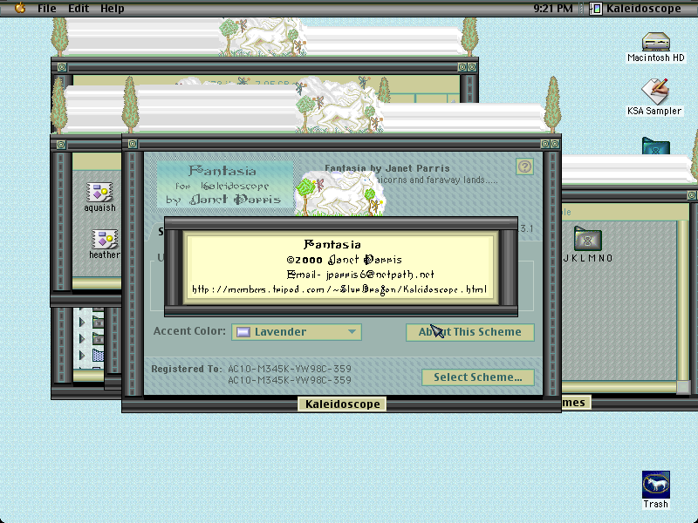Click the About This Scheme button
698x523 pixels.
pos(469,332)
